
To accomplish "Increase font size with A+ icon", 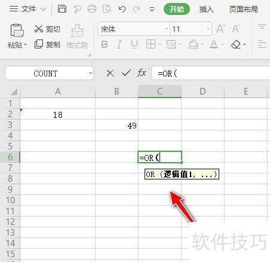I will click(221, 29).
